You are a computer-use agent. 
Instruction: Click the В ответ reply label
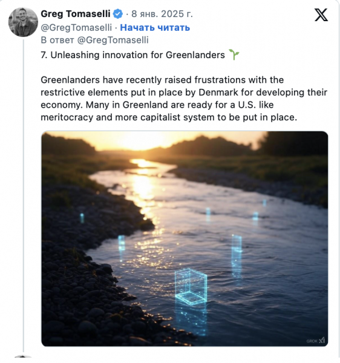[57, 40]
